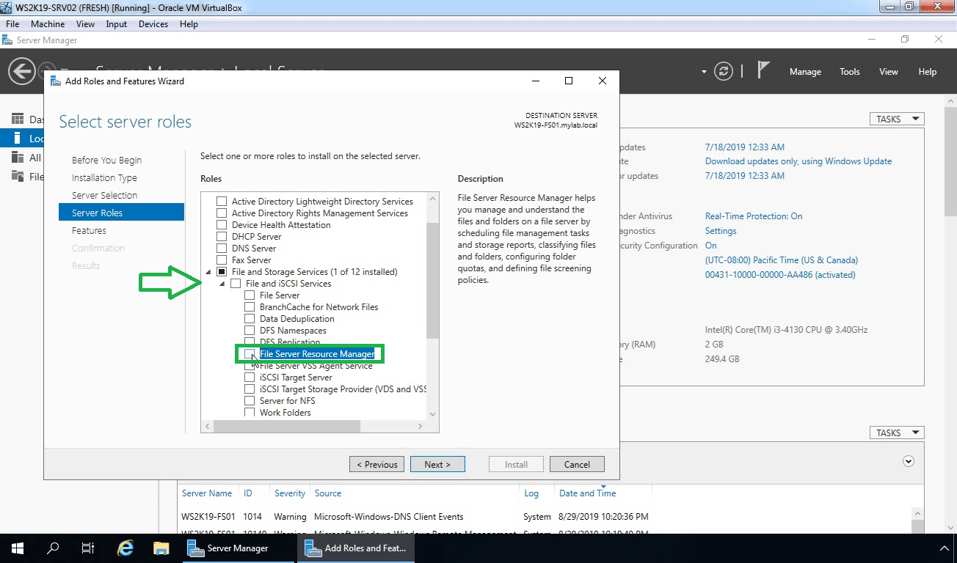Check BranchCache for Network Files
Screen dimensions: 957x563
[x=250, y=307]
